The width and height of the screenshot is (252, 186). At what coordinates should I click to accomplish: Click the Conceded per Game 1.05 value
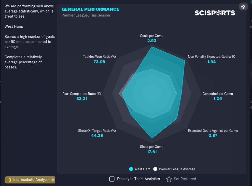pos(218,98)
